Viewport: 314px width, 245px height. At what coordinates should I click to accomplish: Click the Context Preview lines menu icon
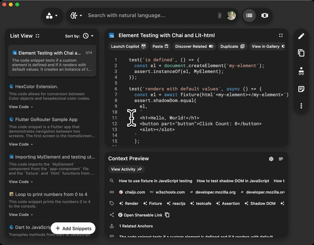(x=281, y=159)
